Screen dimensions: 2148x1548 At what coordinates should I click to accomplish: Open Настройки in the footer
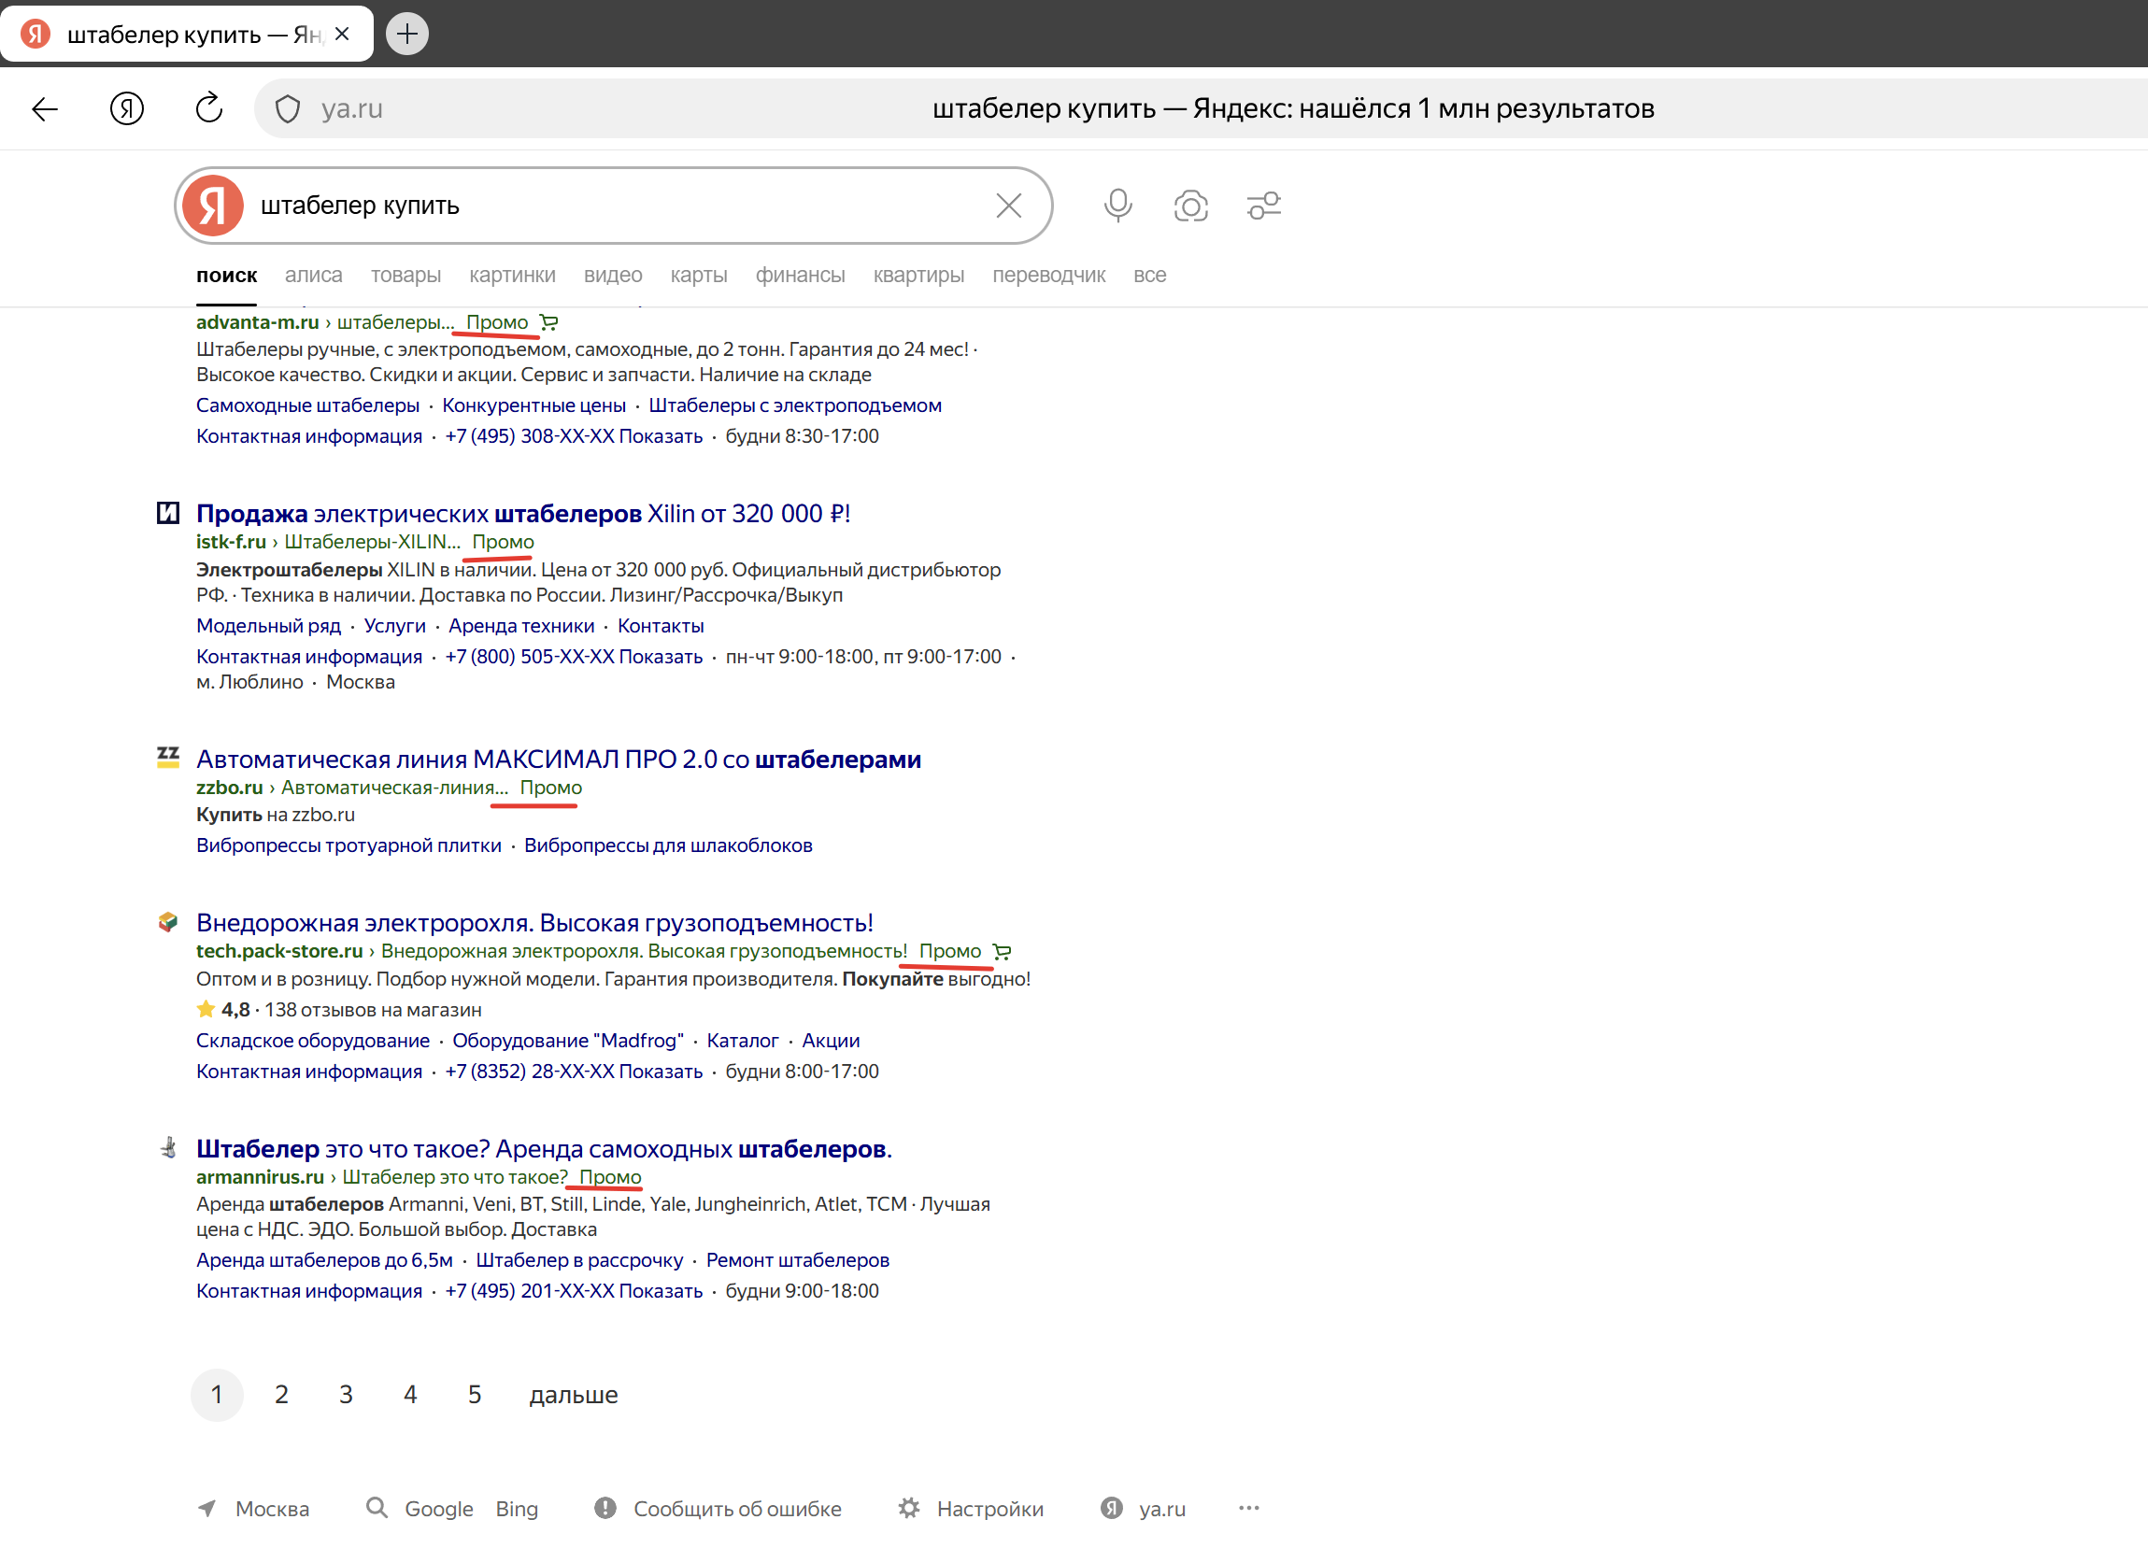point(989,1508)
